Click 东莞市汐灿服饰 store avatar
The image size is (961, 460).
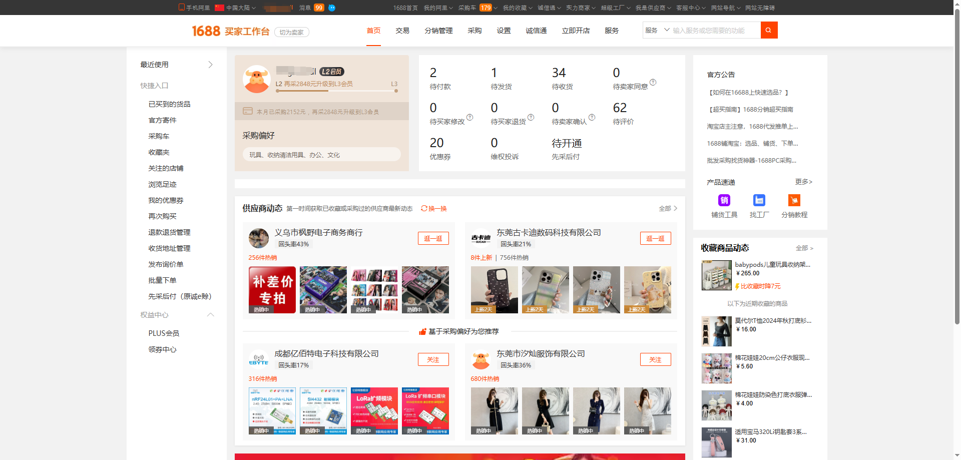point(481,359)
